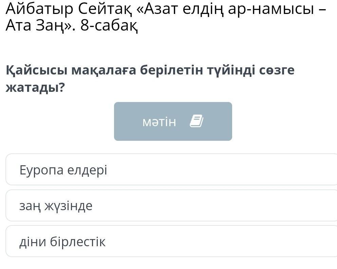Click түйінді сөзге phrase in question
337x269 pixels.
[250, 70]
